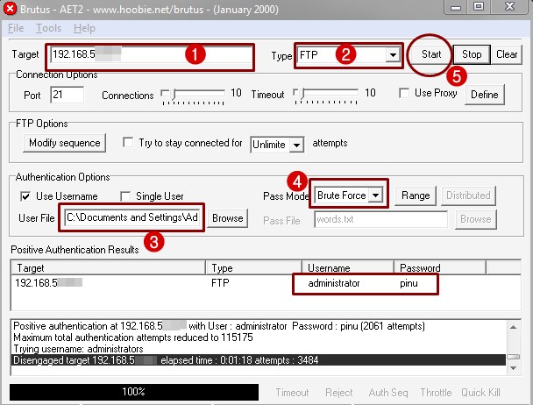This screenshot has width=533, height=405.
Task: Open the Type dropdown showing FTP
Action: click(393, 54)
